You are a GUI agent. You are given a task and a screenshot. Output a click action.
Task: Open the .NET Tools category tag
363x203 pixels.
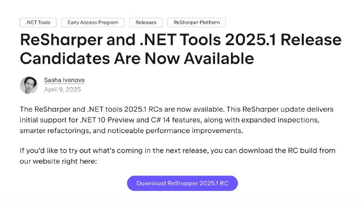coord(38,22)
